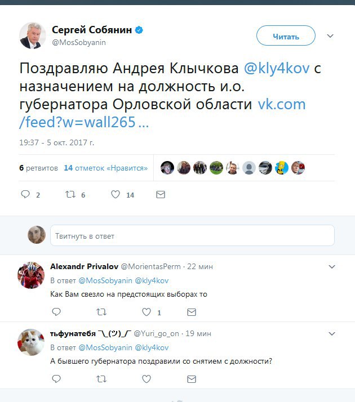Retweet Alexandr Privalov's reply
Viewport: 355px width, 402px height.
[101, 312]
